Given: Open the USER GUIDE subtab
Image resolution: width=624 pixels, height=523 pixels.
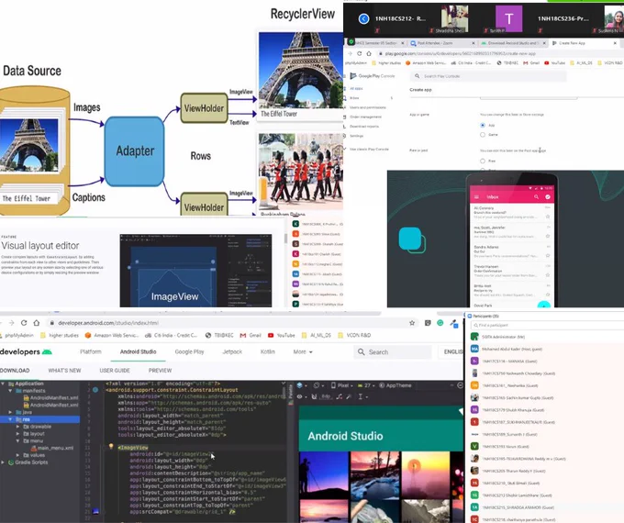Looking at the screenshot, I should click(115, 370).
